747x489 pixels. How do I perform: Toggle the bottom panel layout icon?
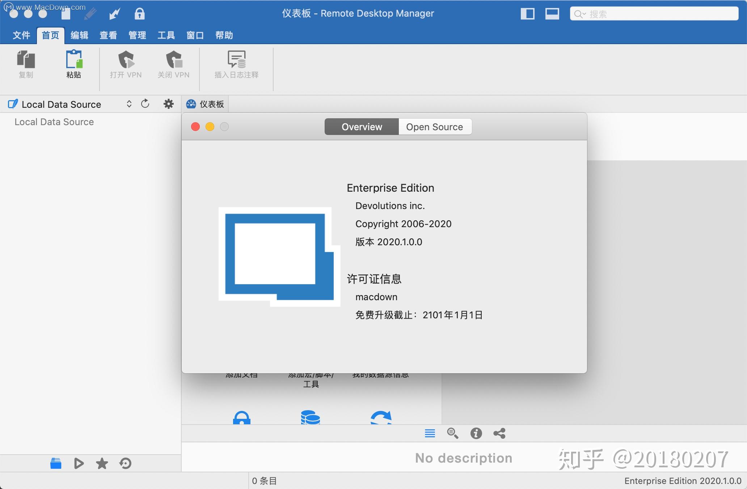(x=552, y=14)
